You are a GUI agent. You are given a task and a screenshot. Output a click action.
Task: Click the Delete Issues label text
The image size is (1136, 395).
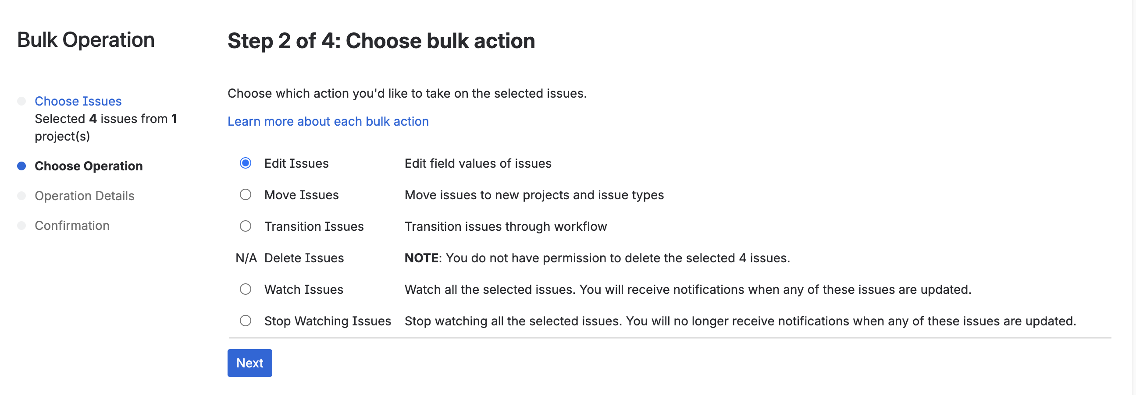tap(304, 258)
